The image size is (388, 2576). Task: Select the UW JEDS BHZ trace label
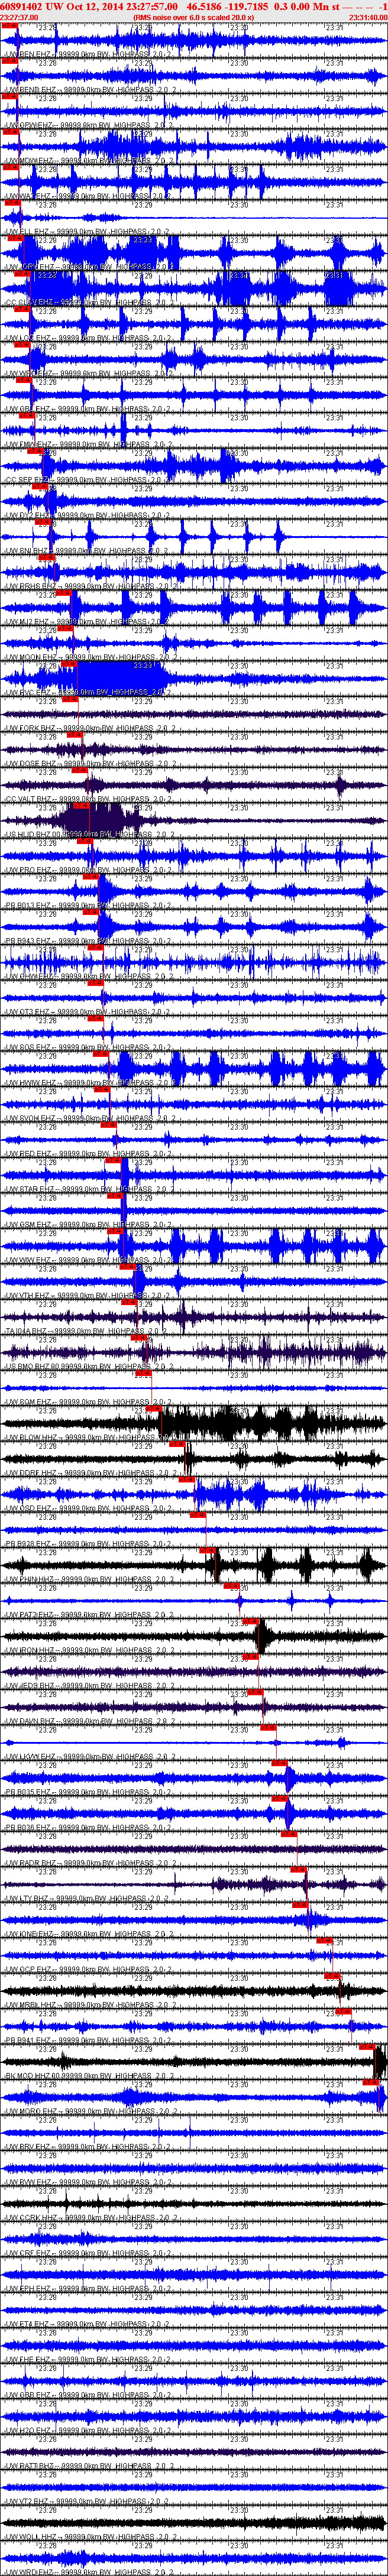pos(88,1685)
